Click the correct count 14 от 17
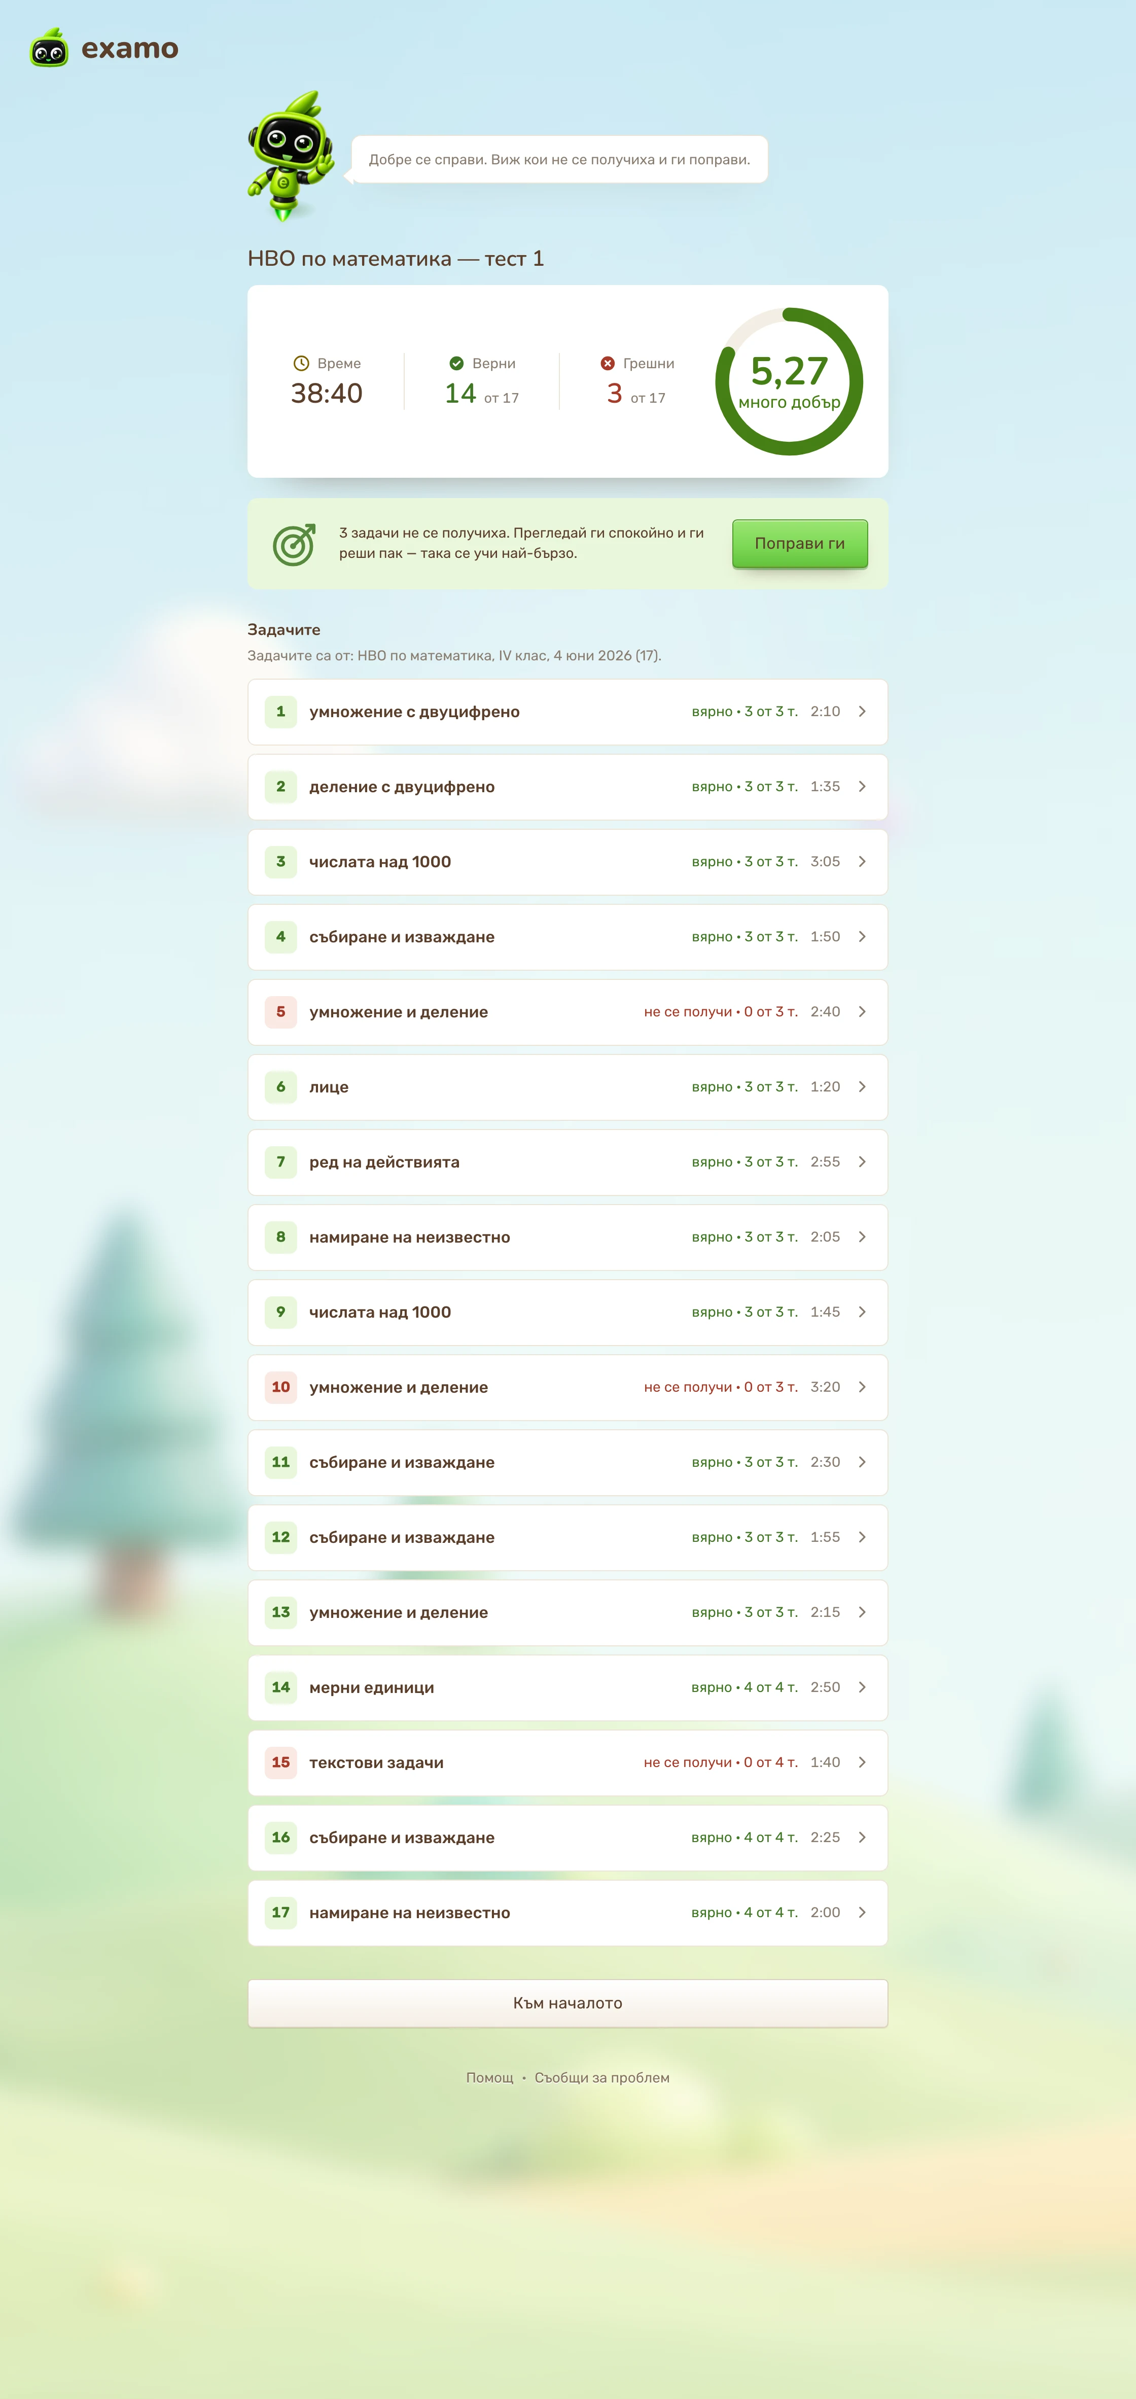 [481, 394]
